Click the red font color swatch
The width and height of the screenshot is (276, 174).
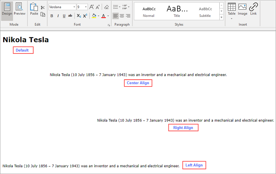pos(103,16)
